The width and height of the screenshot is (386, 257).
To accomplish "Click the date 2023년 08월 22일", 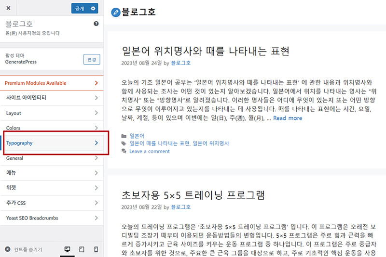I will click(x=141, y=207).
